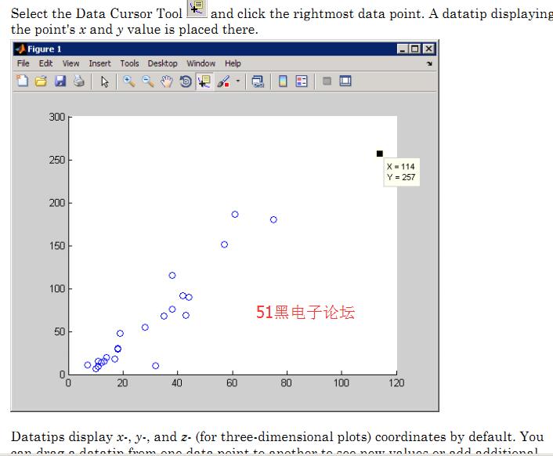This screenshot has height=456, width=553.
Task: Select the Rotate 3D tool
Action: point(186,81)
